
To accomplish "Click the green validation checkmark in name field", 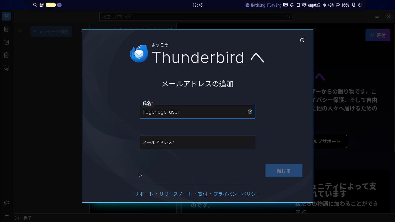I will point(250,112).
